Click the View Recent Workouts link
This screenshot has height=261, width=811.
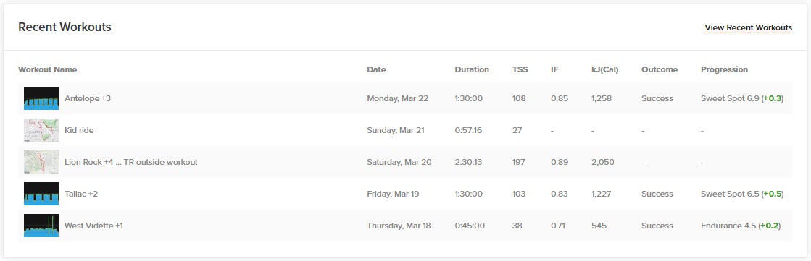point(748,28)
